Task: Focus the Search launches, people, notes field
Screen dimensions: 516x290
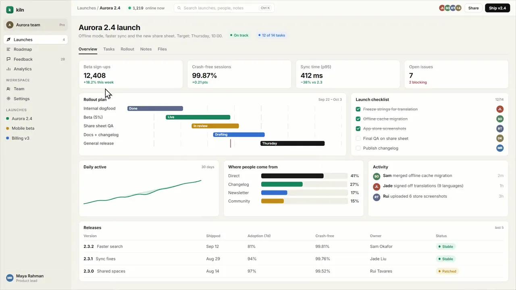Action: [x=224, y=8]
